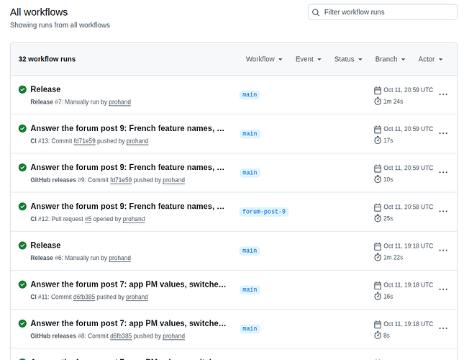Click prohand link in Release #6 row

pos(119,258)
